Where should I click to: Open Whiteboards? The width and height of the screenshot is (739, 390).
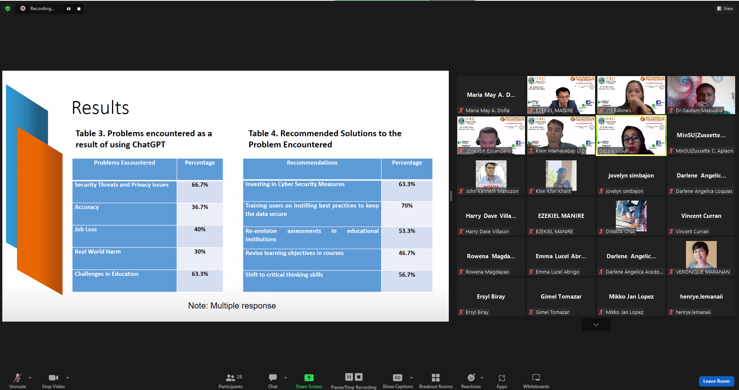(536, 381)
